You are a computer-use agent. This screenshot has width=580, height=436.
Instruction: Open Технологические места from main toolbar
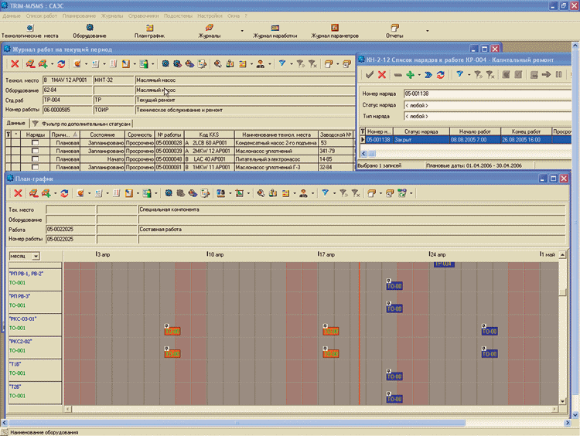coord(29,31)
